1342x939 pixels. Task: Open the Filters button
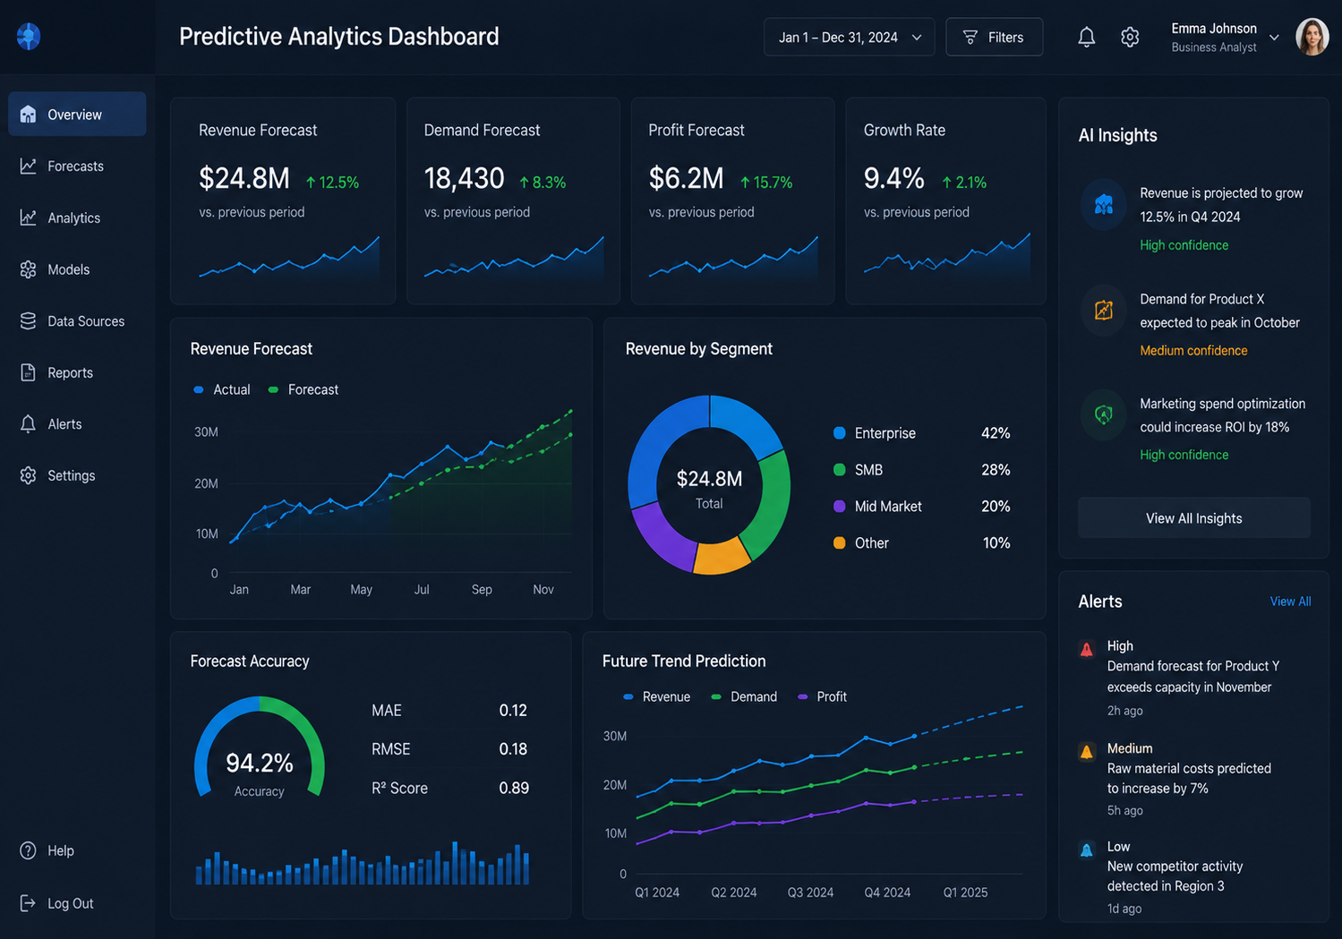(x=994, y=38)
